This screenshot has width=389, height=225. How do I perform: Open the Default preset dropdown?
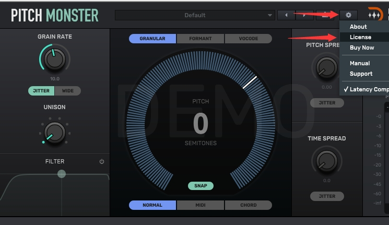(195, 15)
